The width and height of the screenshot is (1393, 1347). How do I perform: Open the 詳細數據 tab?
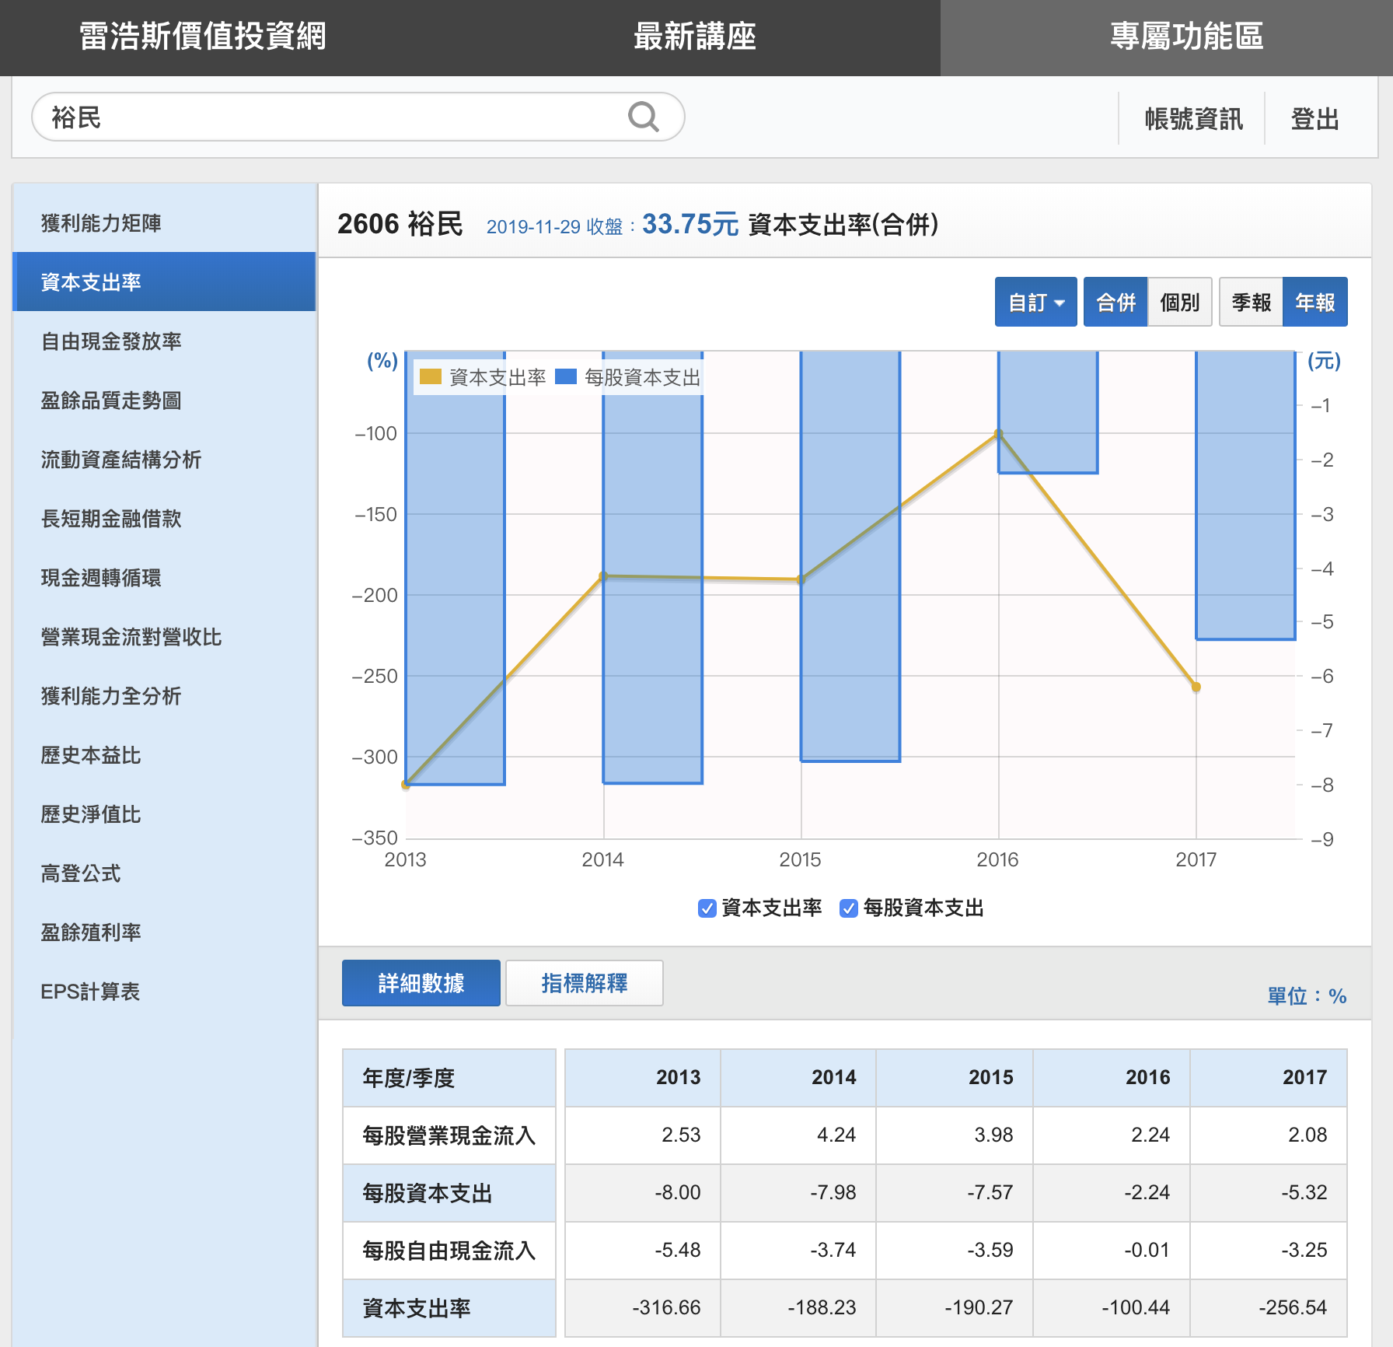click(x=421, y=983)
